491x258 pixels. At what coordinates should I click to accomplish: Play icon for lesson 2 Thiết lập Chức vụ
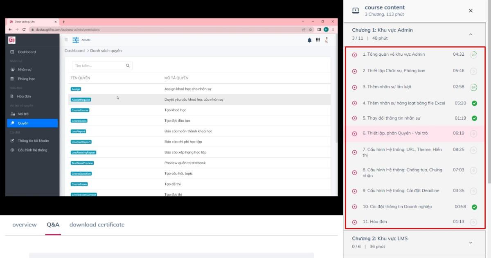point(355,71)
